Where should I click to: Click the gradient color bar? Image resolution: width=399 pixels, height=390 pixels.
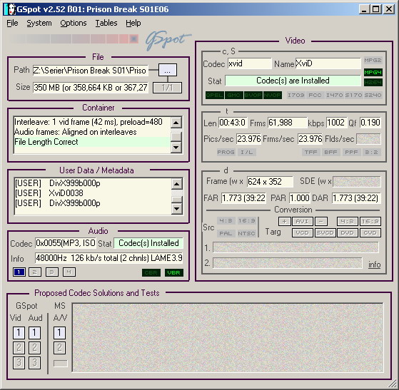point(74,39)
